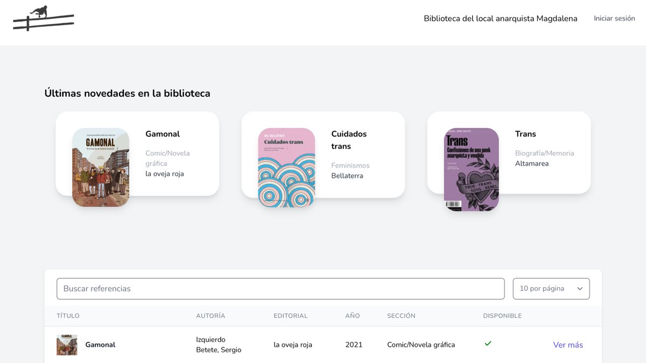Click the Bellaterra publisher label
Image resolution: width=646 pixels, height=363 pixels.
click(x=347, y=176)
